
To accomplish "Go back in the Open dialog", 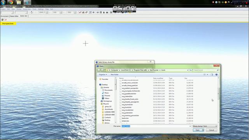I will [x=99, y=70].
